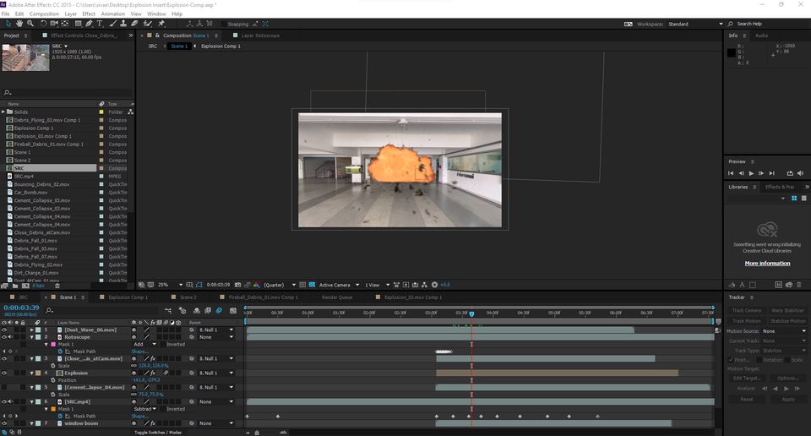Uncheck the Position checkbox in Tracker panel

[731, 359]
